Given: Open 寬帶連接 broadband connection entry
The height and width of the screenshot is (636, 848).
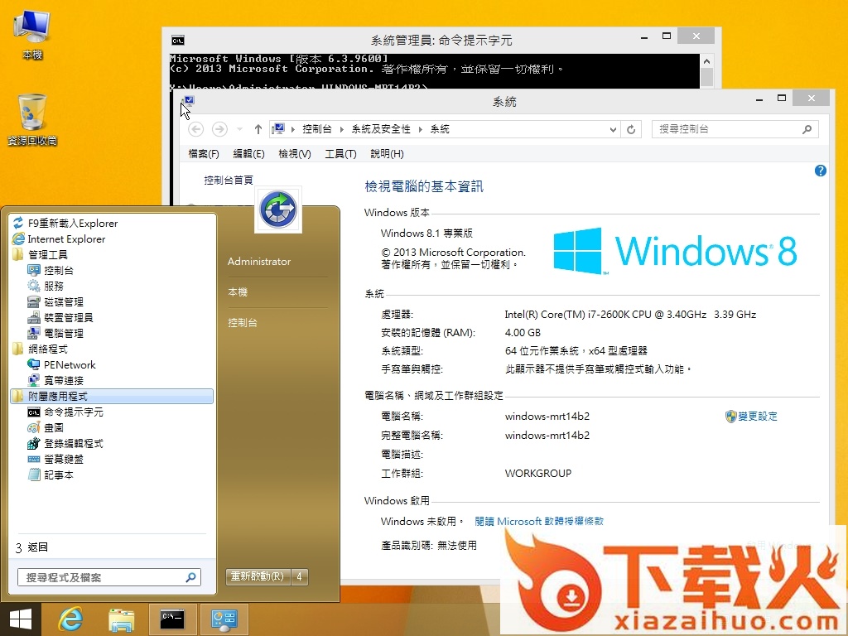Looking at the screenshot, I should click(x=63, y=380).
